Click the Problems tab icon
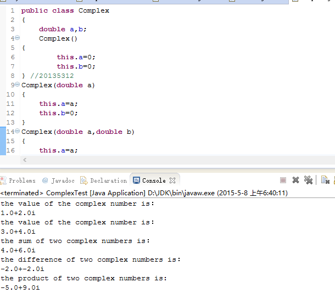Image resolution: width=335 pixels, height=305 pixels. point(3,180)
